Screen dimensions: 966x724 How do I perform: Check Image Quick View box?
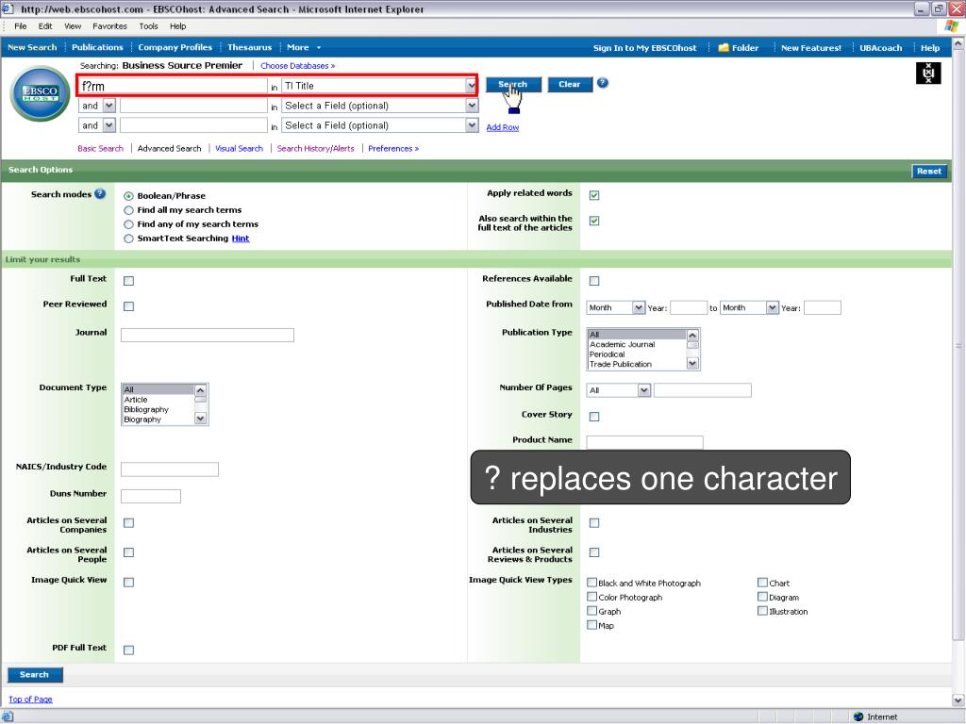click(x=128, y=582)
